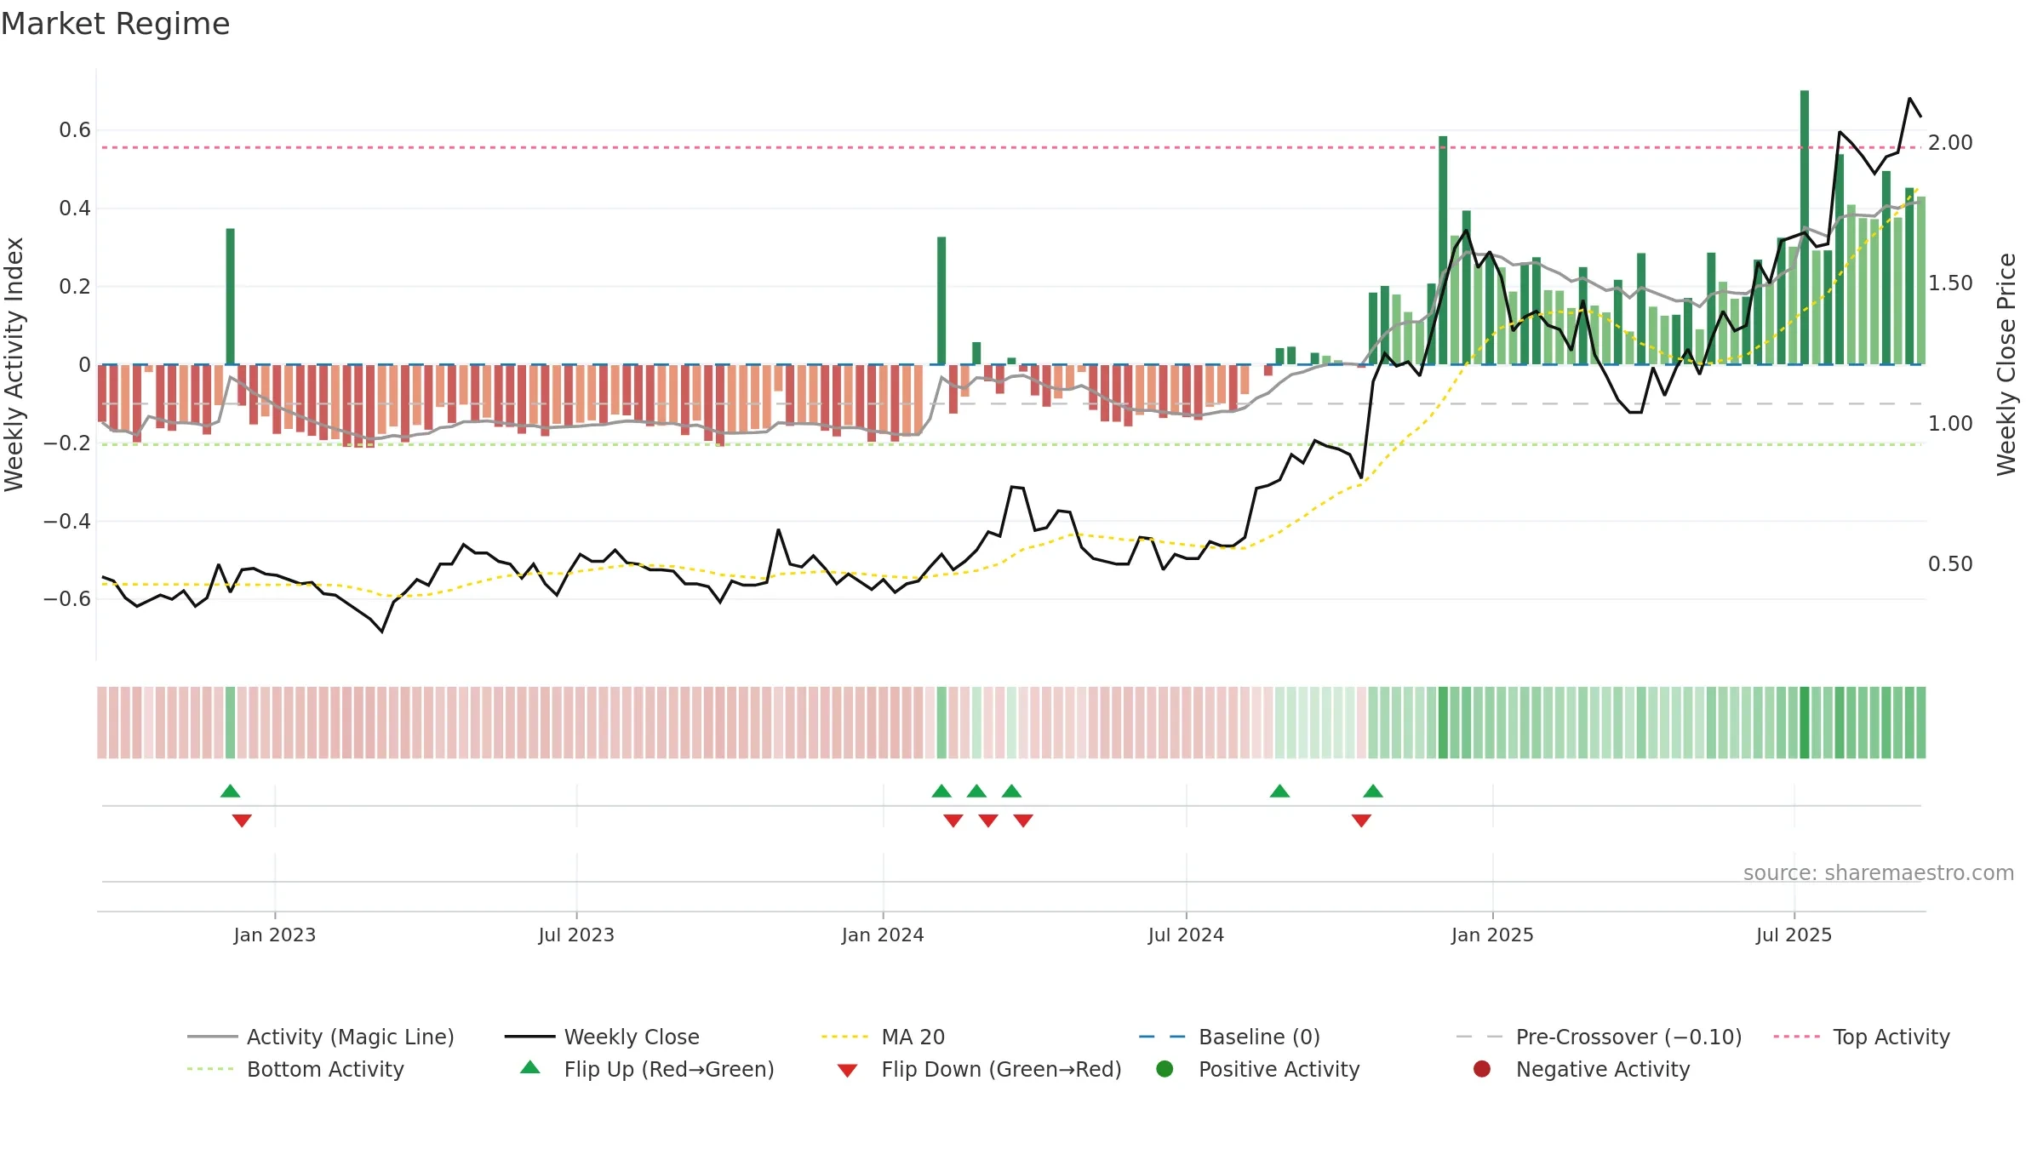The width and height of the screenshot is (2043, 1149).
Task: Click the Negative Activity red dot icon
Action: (1482, 1068)
